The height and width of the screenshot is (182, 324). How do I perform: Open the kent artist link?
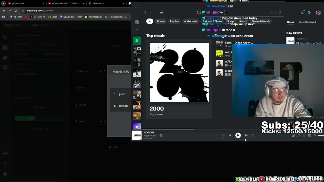[x=161, y=114]
